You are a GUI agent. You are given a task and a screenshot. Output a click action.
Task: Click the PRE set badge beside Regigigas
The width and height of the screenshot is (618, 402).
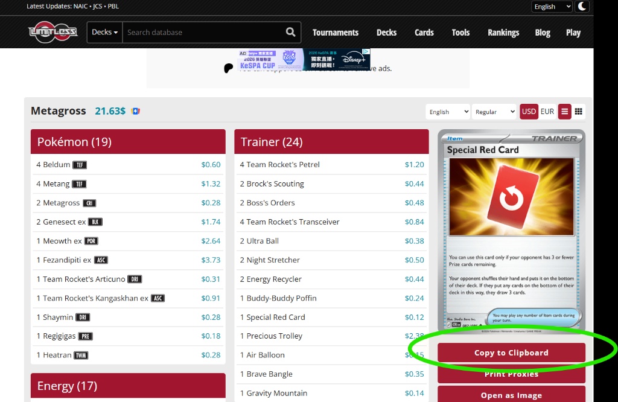pos(86,336)
